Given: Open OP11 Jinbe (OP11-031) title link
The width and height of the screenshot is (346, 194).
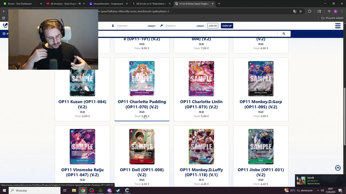Looking at the screenshot, I should coord(261,172).
